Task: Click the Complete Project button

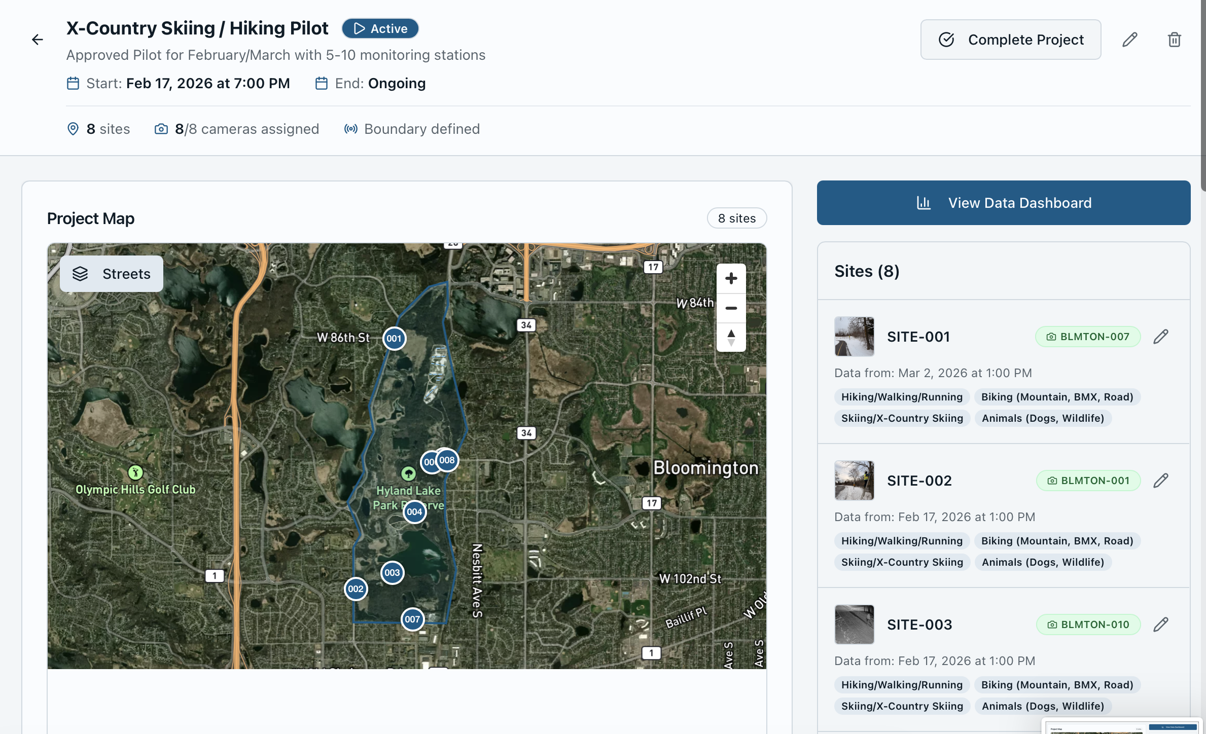Action: 1010,39
